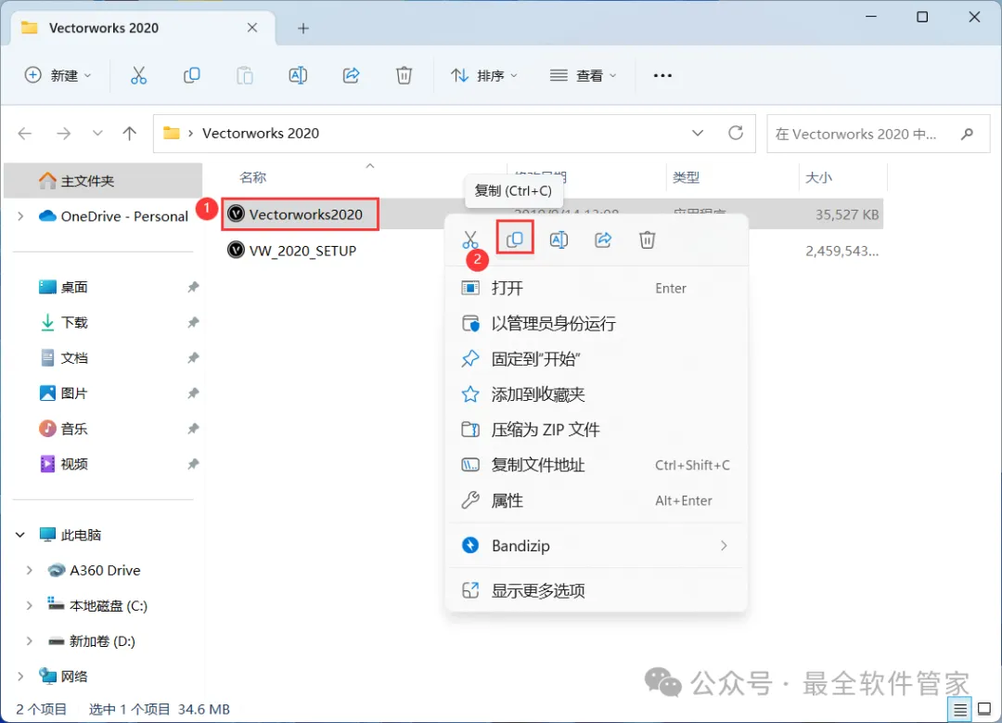The width and height of the screenshot is (1002, 723).
Task: Click the Share icon in the top toolbar
Action: (351, 75)
